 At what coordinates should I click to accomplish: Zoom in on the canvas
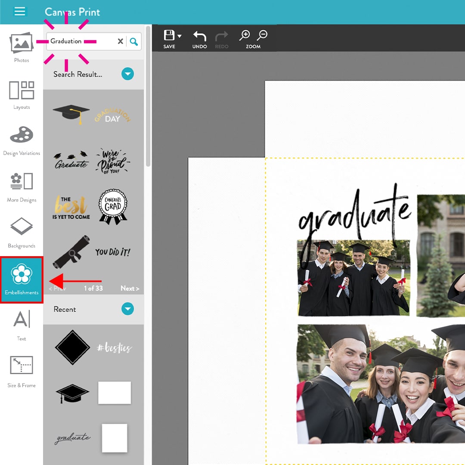245,34
